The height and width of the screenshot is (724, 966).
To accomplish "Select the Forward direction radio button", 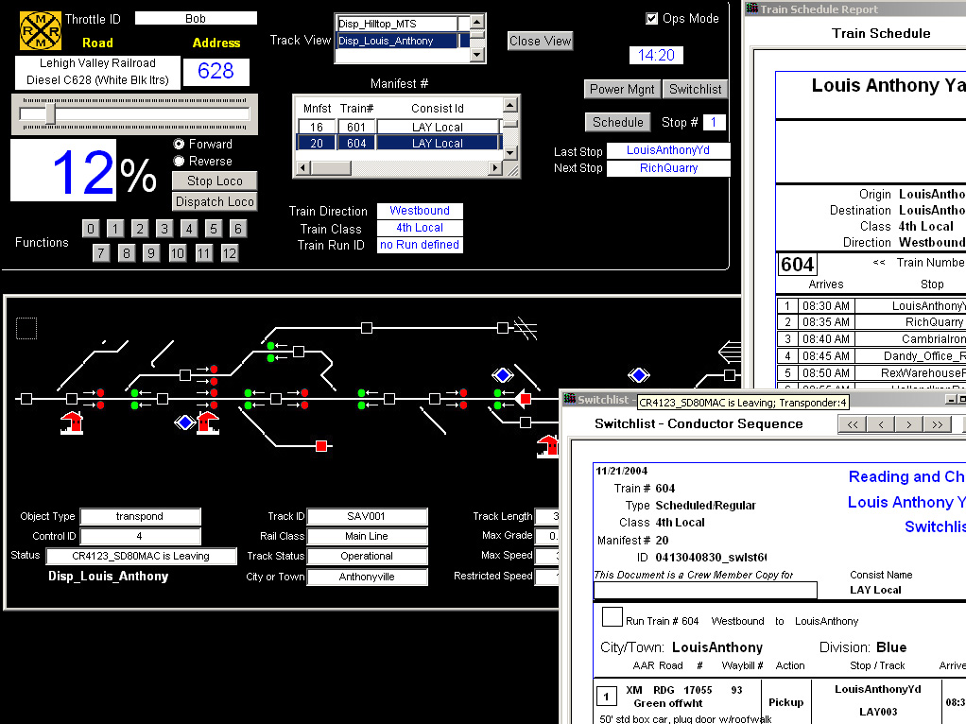I will point(179,145).
